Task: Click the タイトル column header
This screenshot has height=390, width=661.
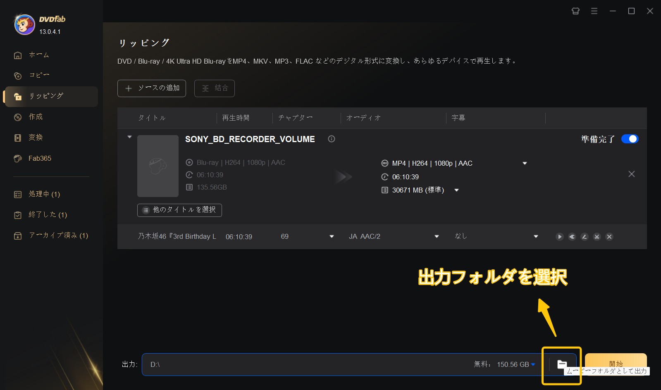Action: [152, 118]
